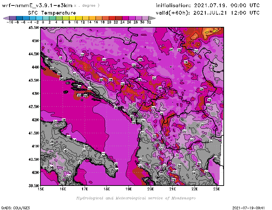
Task: Click the legend swatch between 12 and 14
Action: [86, 18]
